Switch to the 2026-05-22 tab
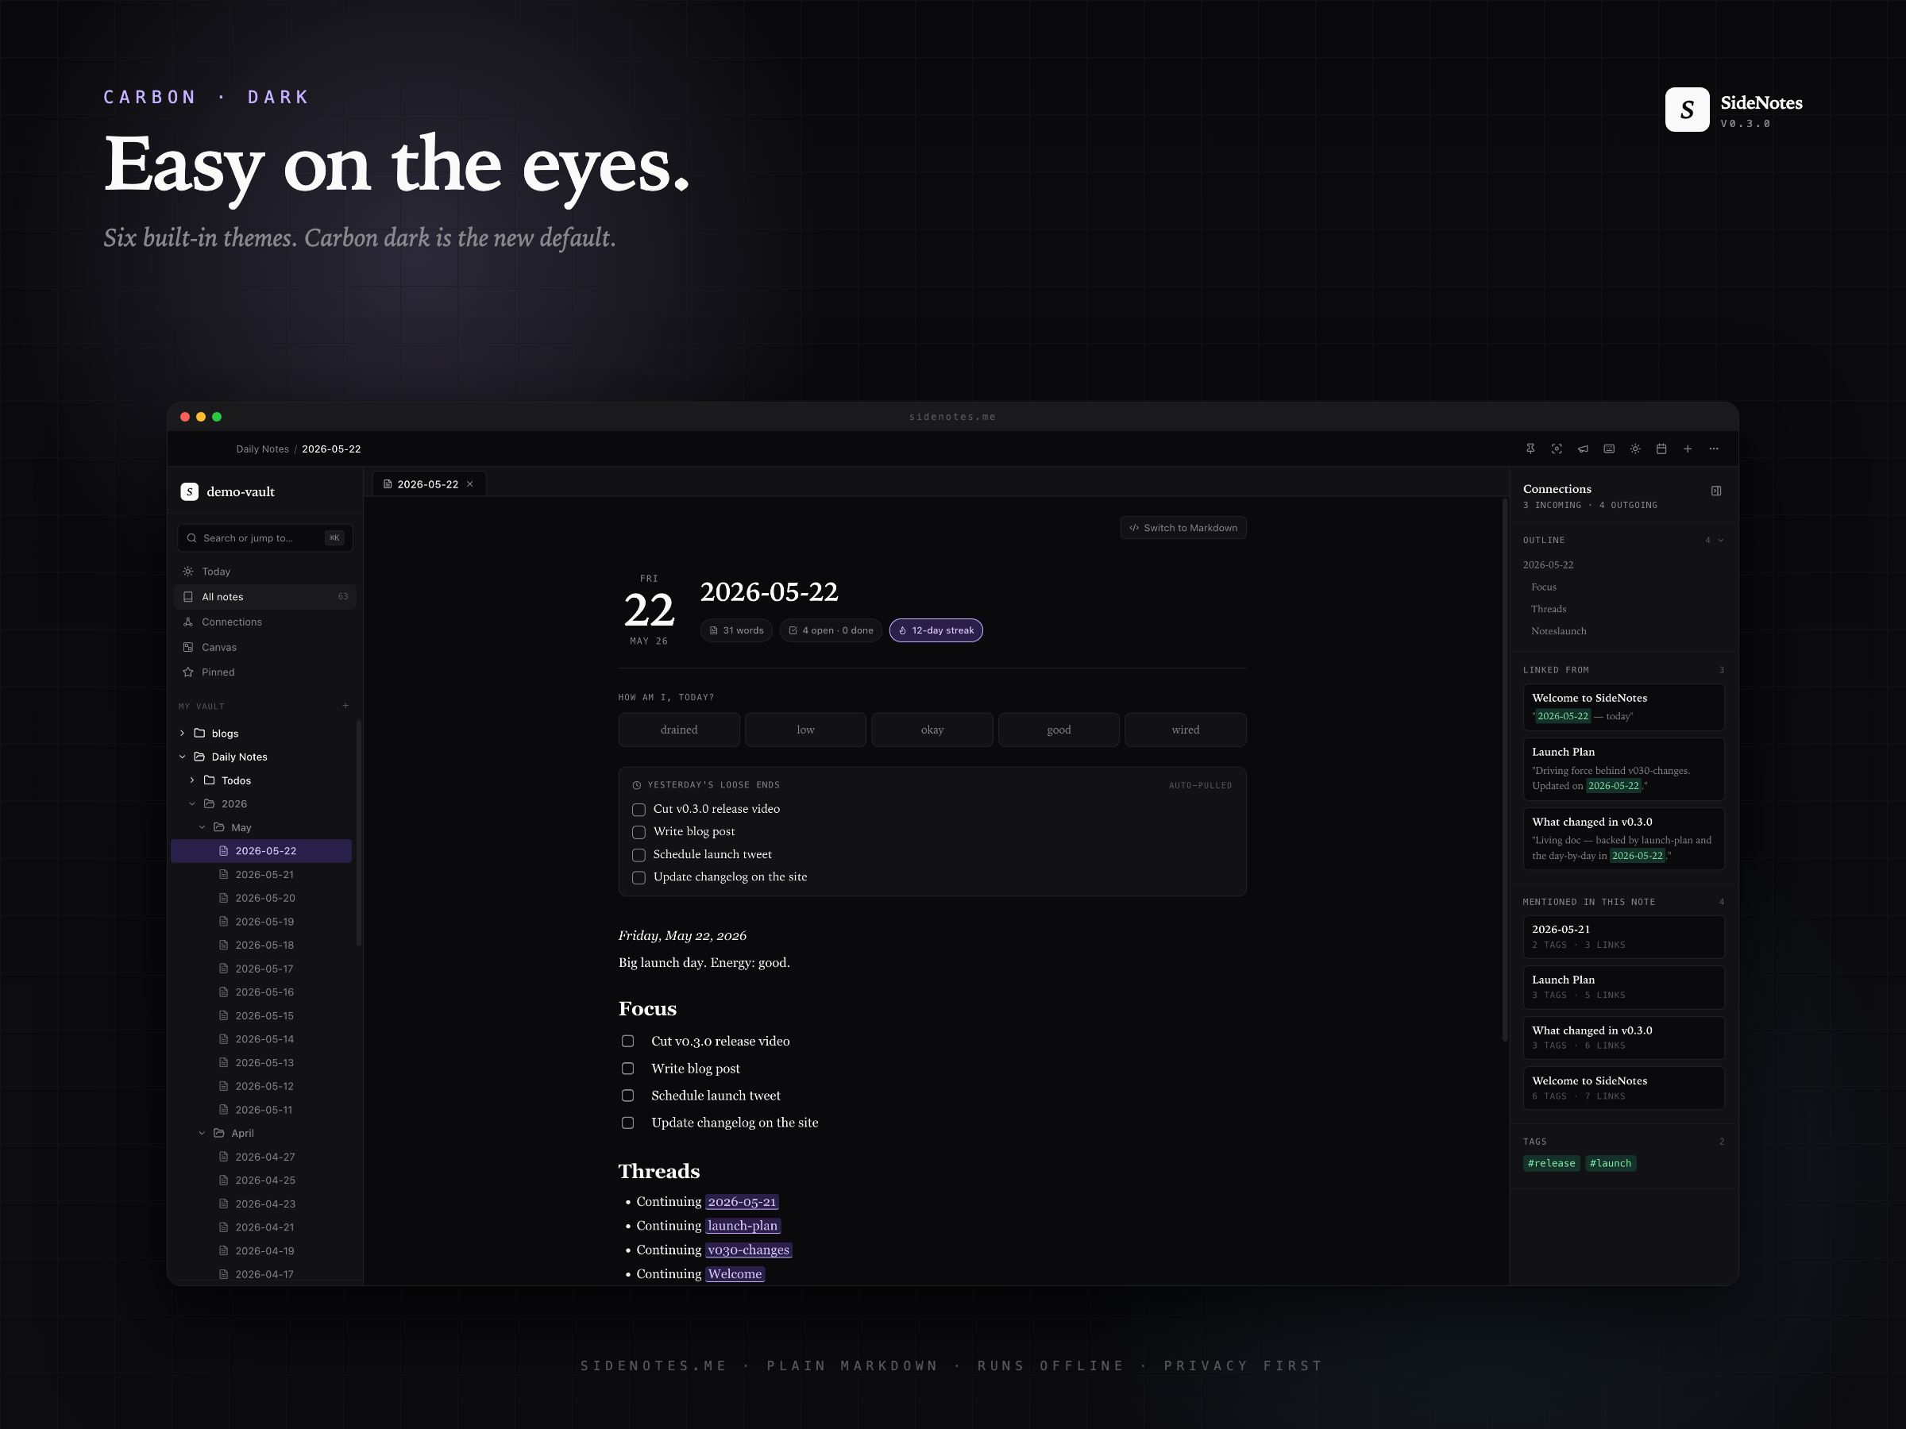This screenshot has width=1906, height=1429. coord(427,484)
